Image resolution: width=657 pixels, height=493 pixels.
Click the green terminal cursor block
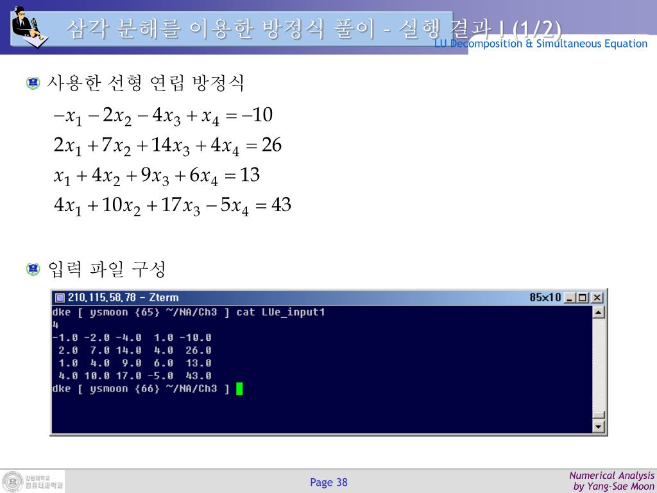239,388
